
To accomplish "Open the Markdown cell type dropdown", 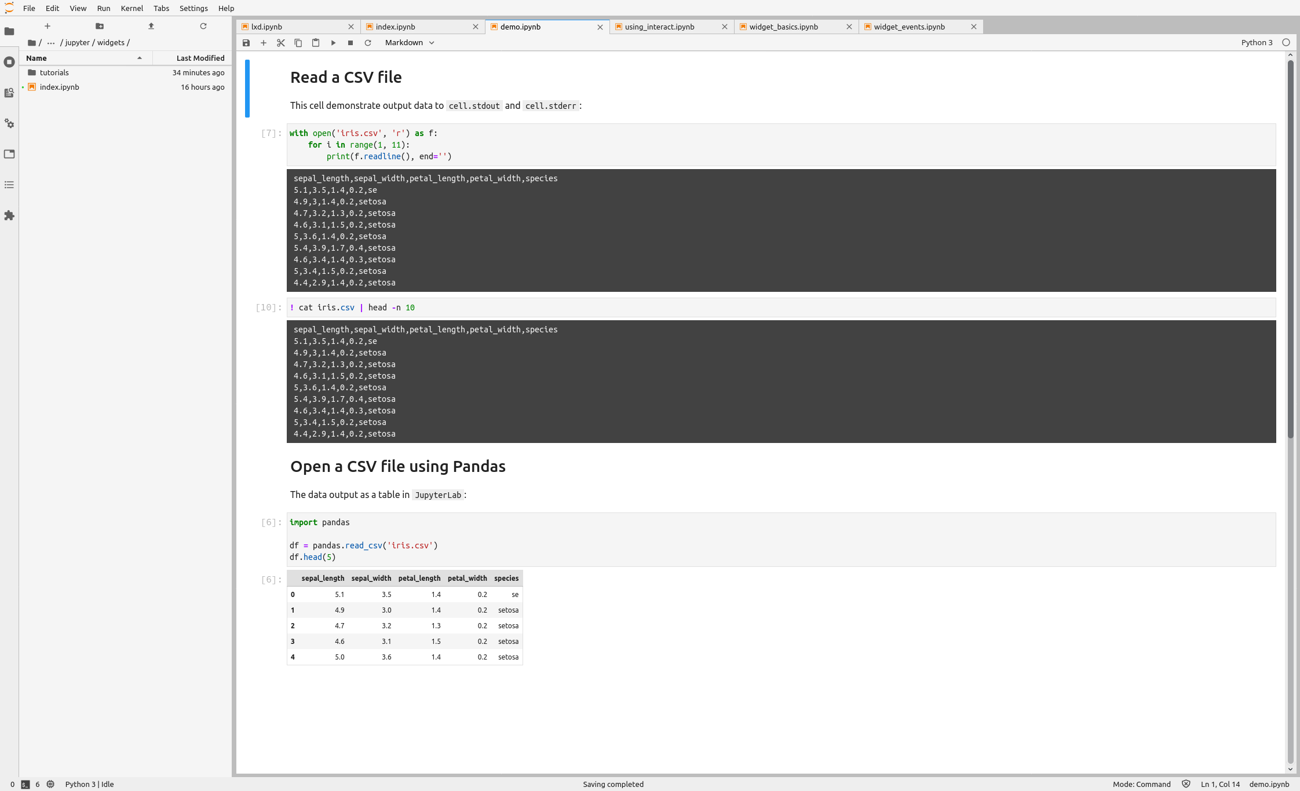I will click(x=410, y=43).
